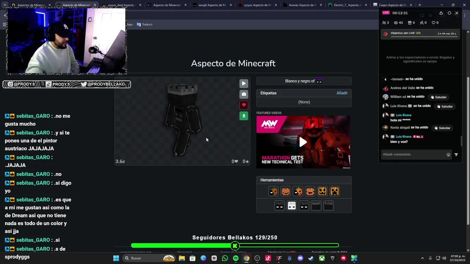Select the first black skin variant thumbnail
470x264 pixels.
(279, 206)
